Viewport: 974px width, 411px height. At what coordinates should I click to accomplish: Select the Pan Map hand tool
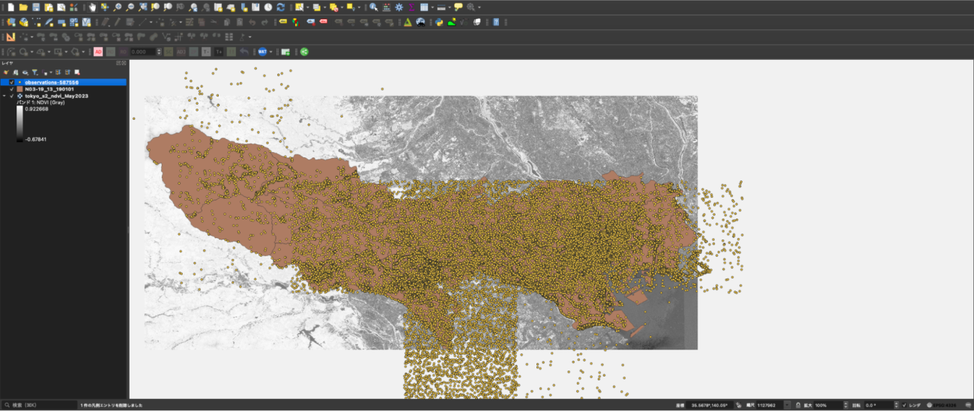click(92, 7)
